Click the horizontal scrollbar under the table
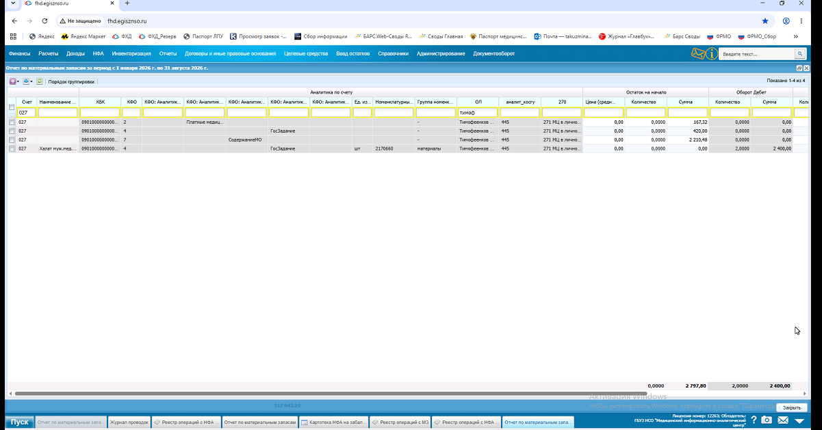The image size is (822, 430). pyautogui.click(x=333, y=394)
